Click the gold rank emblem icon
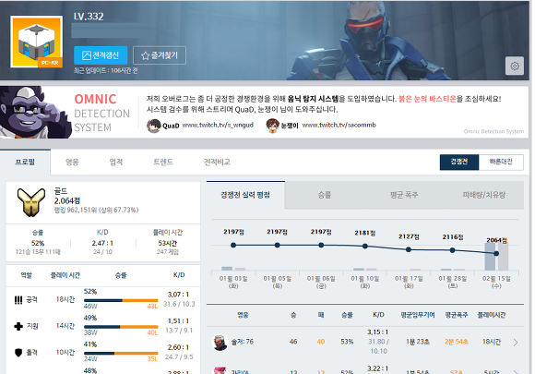535x374 pixels. pos(31,202)
